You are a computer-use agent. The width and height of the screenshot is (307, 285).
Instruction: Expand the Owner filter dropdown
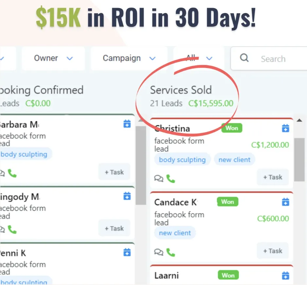53,58
